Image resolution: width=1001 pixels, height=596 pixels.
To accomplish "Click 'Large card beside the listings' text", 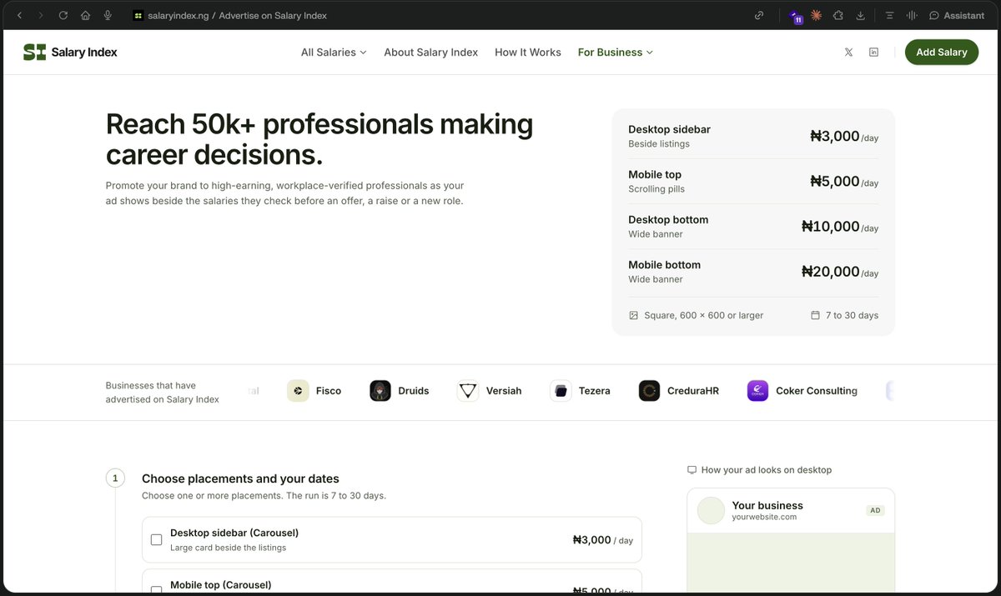I will 228,548.
